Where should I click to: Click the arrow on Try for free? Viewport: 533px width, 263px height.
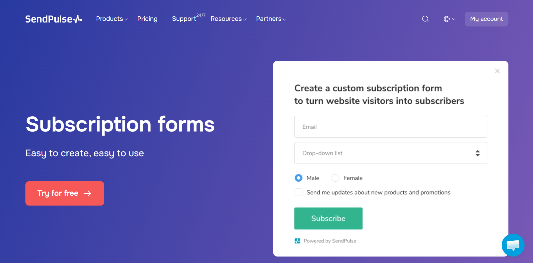[88, 193]
